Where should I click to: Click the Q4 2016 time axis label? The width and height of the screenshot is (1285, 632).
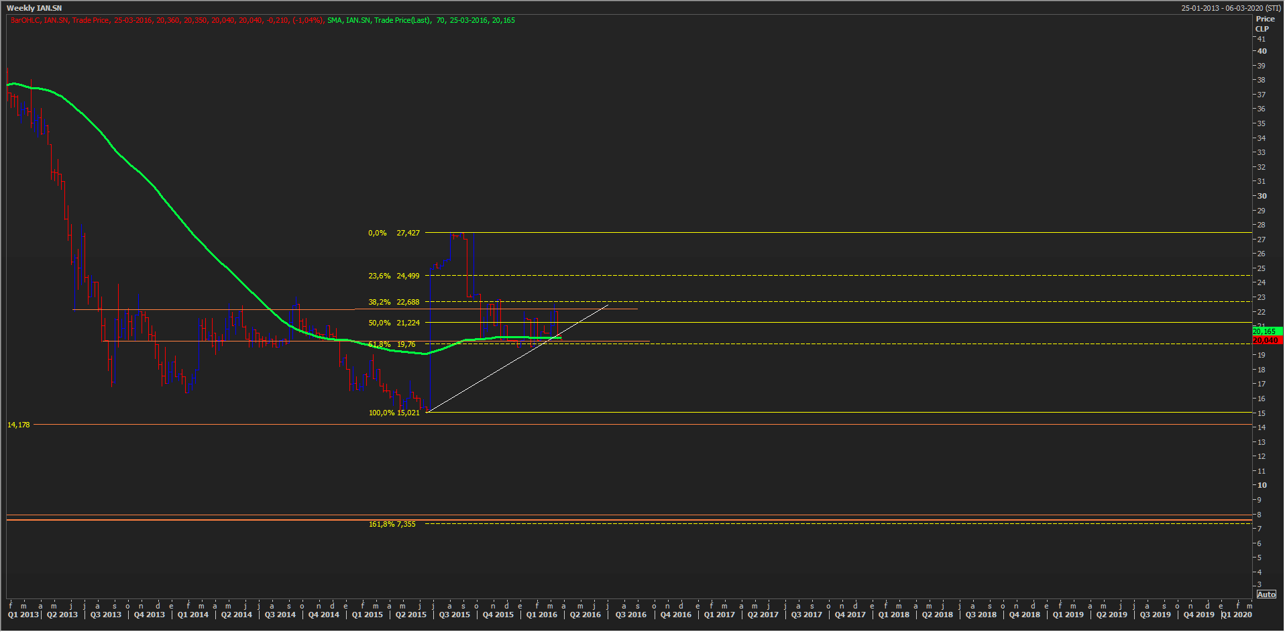click(675, 615)
